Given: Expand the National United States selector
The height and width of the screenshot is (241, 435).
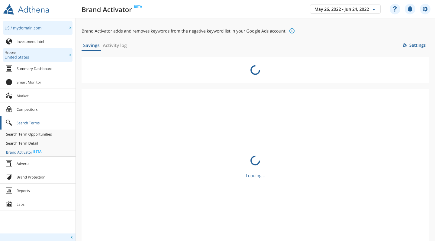Looking at the screenshot, I should point(38,55).
